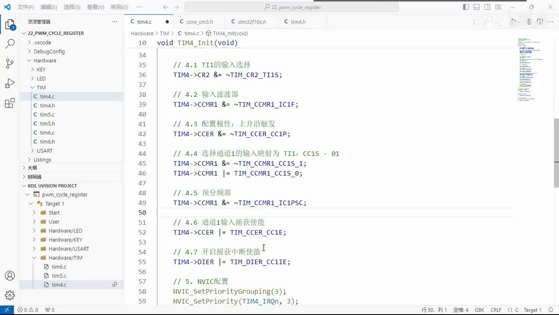Open the Source Control view
This screenshot has height=315, width=559.
coord(10,64)
